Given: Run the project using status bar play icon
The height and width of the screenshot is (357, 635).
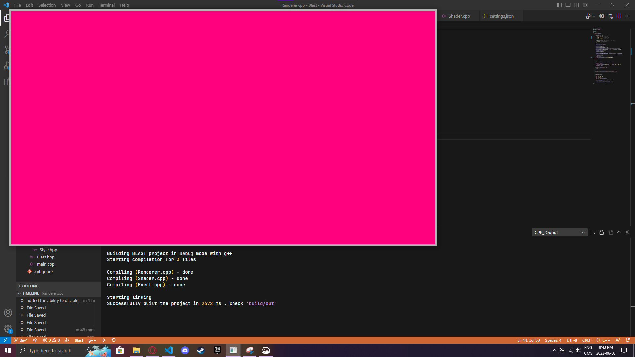Looking at the screenshot, I should [104, 340].
